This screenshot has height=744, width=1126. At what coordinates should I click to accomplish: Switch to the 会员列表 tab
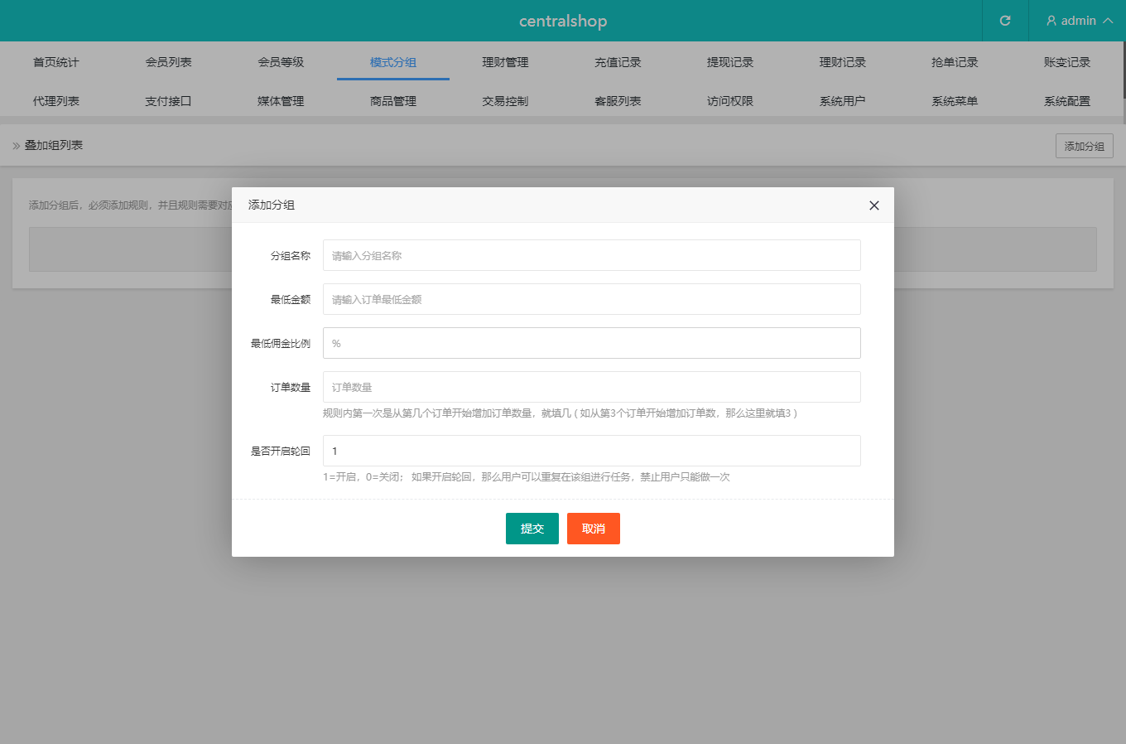tap(169, 62)
